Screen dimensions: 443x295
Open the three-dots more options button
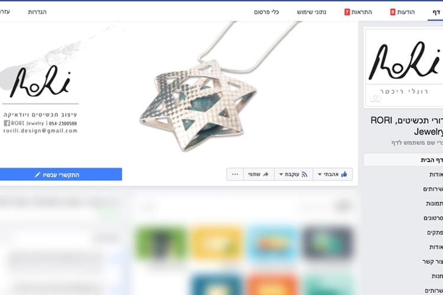click(x=235, y=174)
